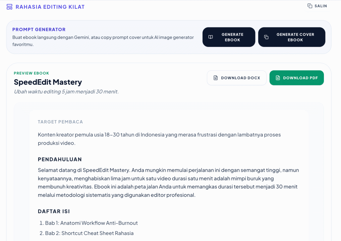Click the copy icon next to SALIN
This screenshot has height=241, width=341.
310,6
